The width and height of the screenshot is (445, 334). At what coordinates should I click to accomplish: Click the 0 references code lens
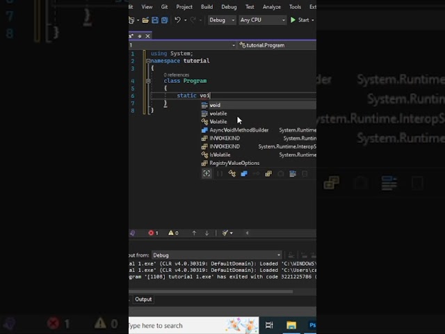tap(176, 74)
